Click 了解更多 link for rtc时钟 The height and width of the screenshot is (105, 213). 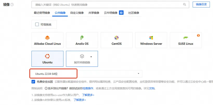pyautogui.click(x=80, y=100)
